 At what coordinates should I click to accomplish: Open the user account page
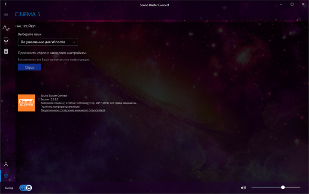pos(6,164)
